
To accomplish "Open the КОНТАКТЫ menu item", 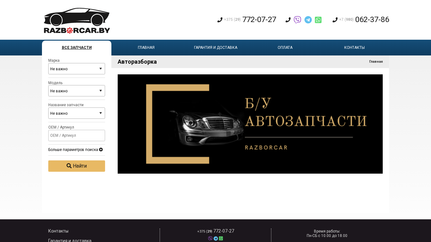I will point(354,48).
